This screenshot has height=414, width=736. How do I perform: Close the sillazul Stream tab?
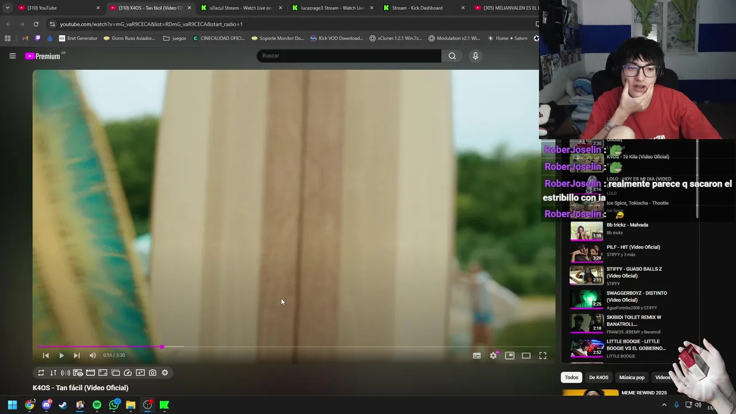(x=280, y=8)
